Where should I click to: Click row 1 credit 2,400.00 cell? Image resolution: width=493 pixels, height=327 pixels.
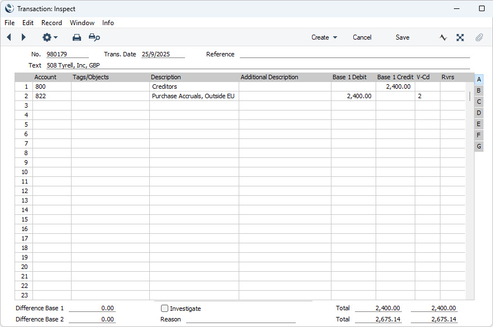pos(395,86)
